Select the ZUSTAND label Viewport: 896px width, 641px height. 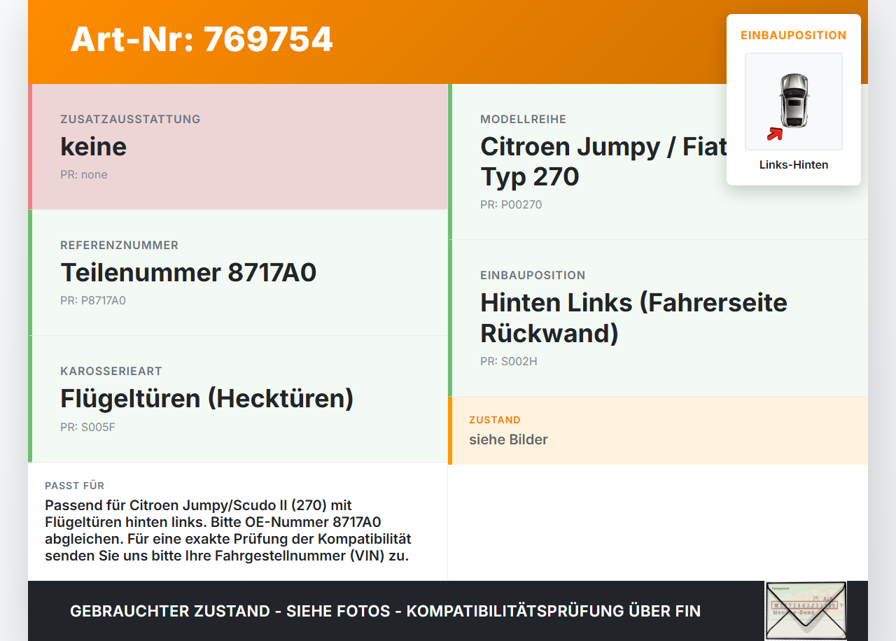tap(495, 420)
